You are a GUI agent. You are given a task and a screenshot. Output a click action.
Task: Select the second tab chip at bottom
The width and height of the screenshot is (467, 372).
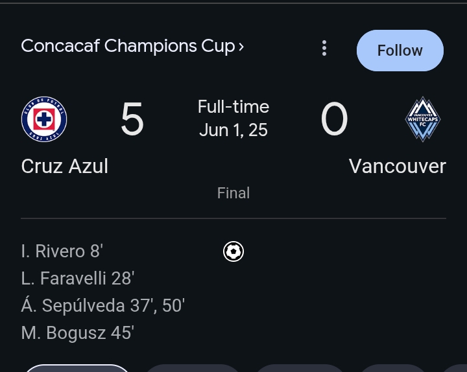tap(193, 368)
